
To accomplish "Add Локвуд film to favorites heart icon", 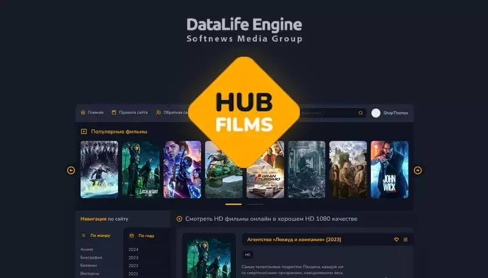I will (396, 240).
